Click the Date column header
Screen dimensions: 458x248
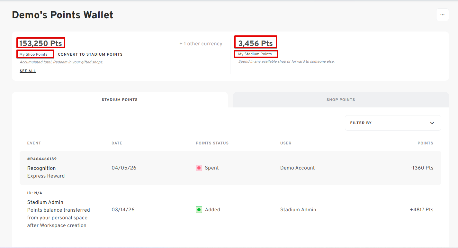click(x=117, y=143)
